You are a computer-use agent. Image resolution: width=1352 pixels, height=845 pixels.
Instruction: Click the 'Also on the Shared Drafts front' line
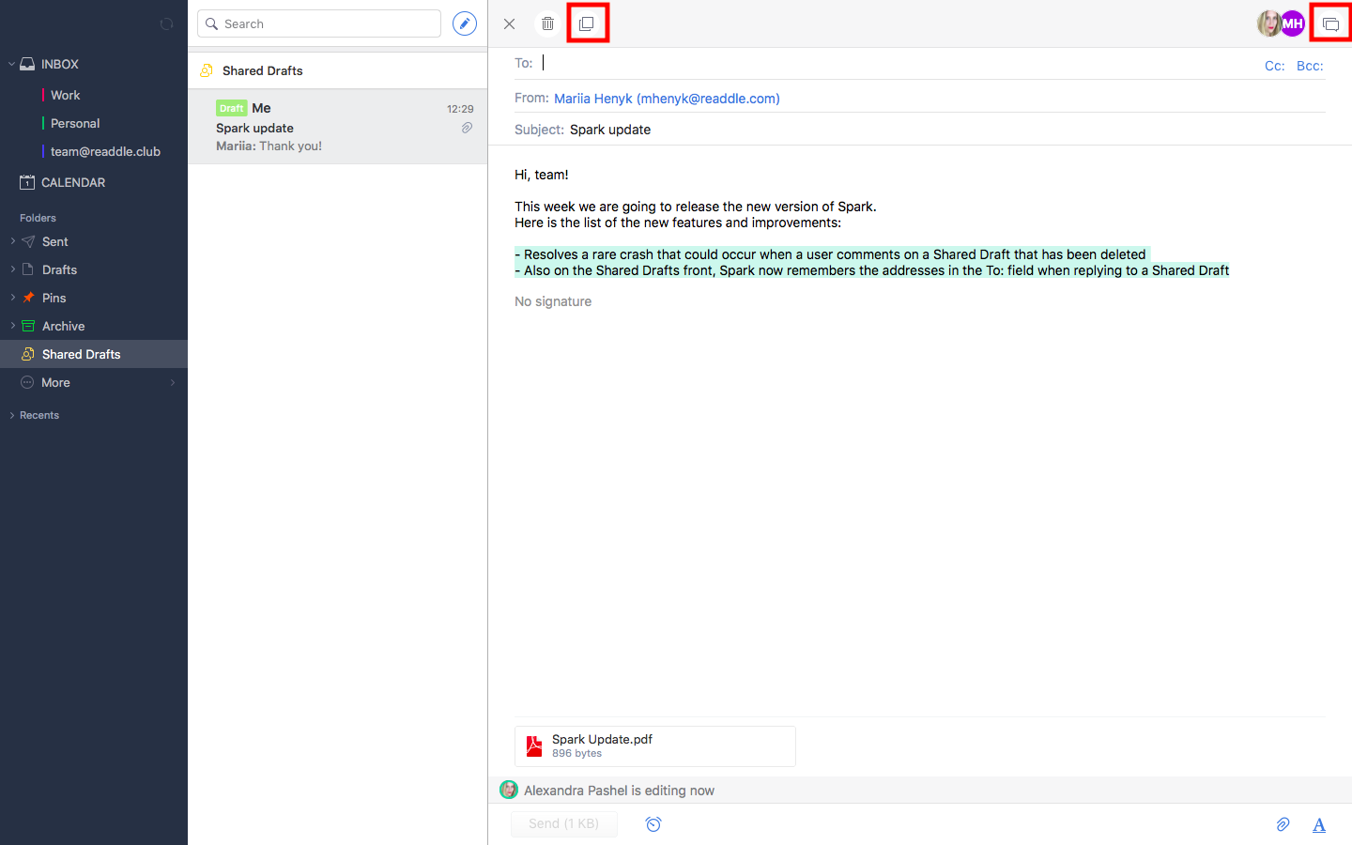[x=872, y=270]
